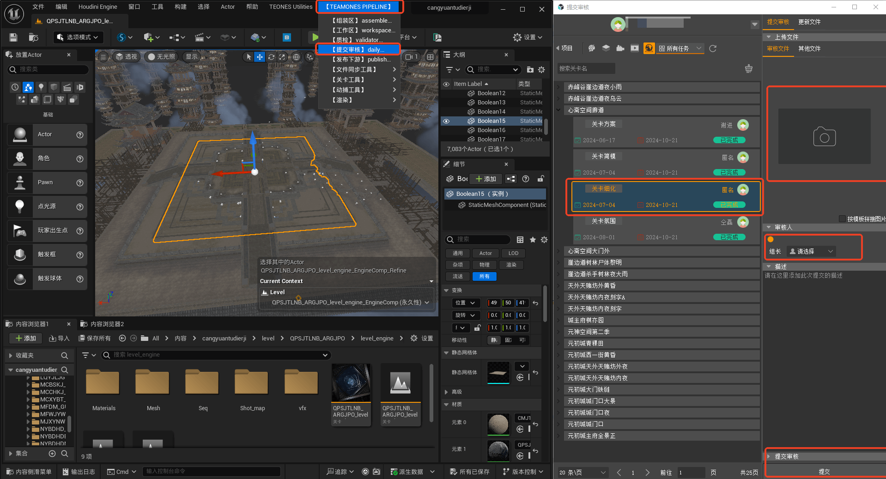Click the camera screenshot placeholder icon
This screenshot has height=479, width=886.
click(824, 137)
